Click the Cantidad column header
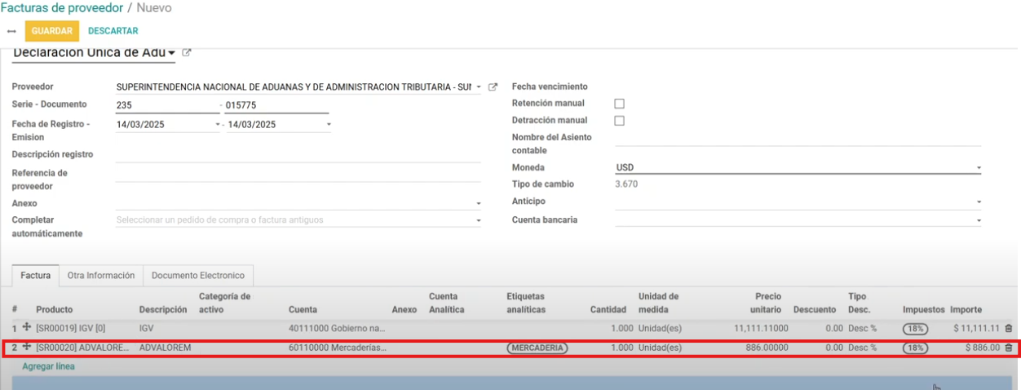1021x390 pixels. [x=608, y=310]
